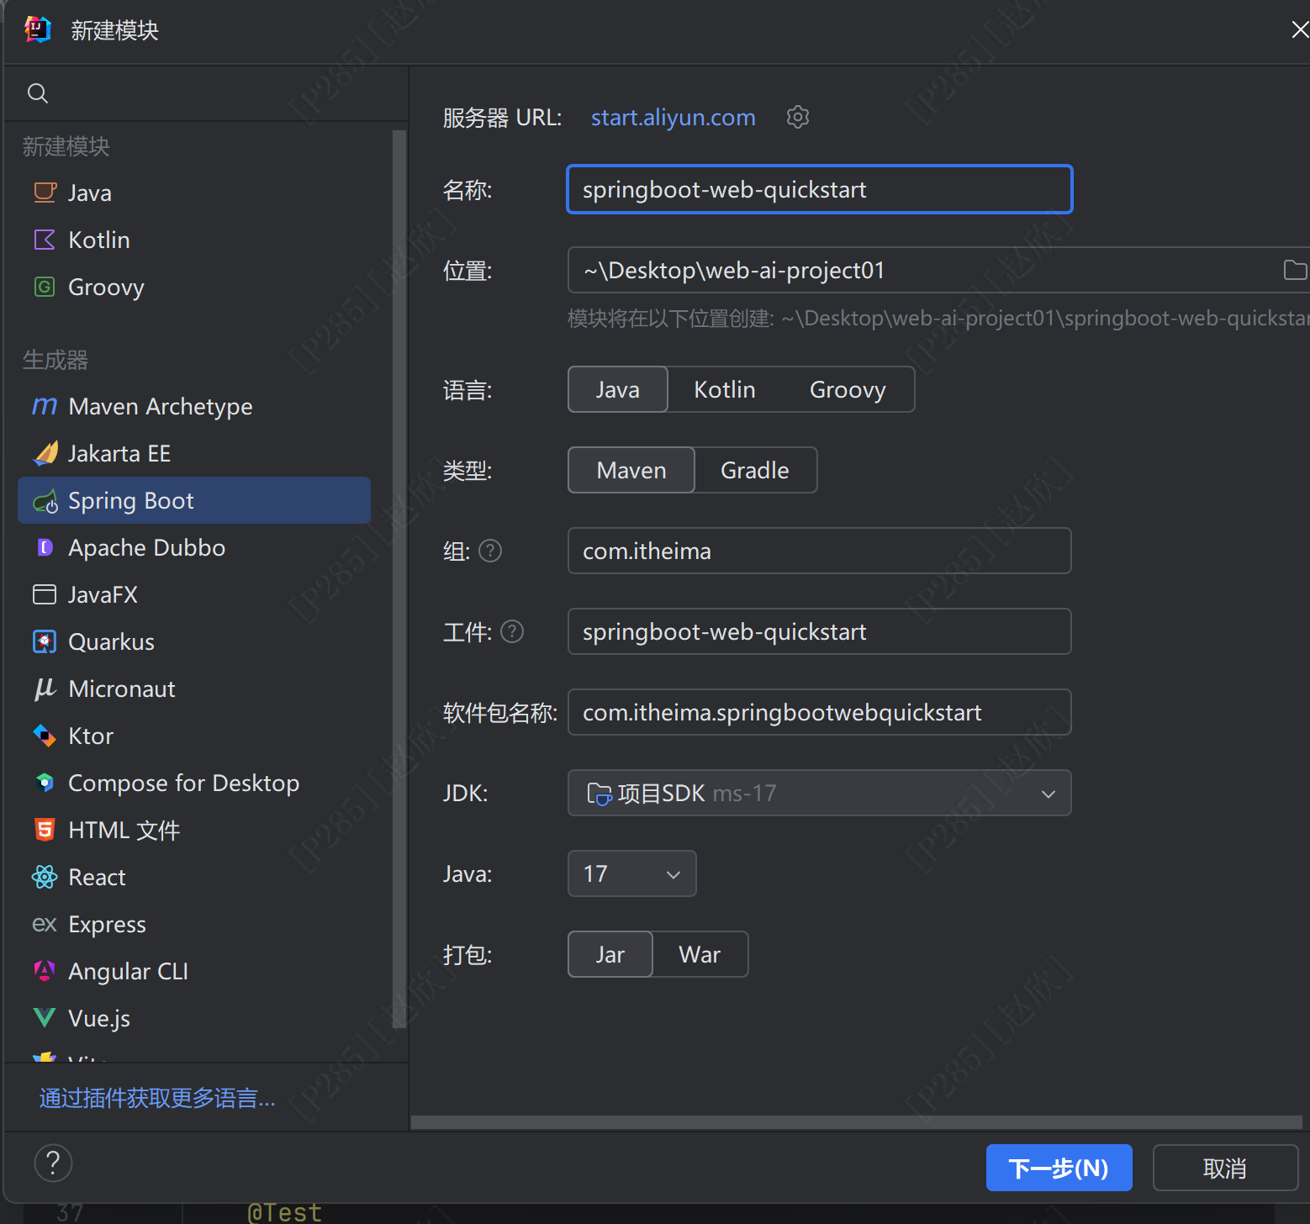1310x1224 pixels.
Task: Click the Maven Archetype icon
Action: 45,406
